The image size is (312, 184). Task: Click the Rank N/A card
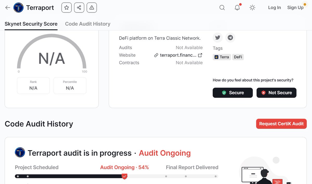pos(33,86)
